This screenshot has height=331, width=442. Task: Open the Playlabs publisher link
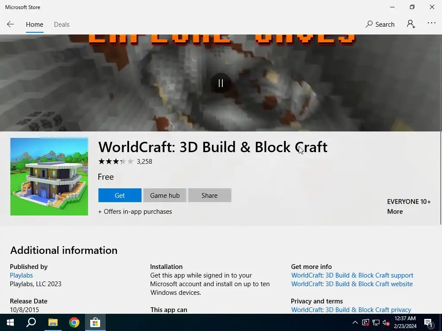[x=21, y=275]
